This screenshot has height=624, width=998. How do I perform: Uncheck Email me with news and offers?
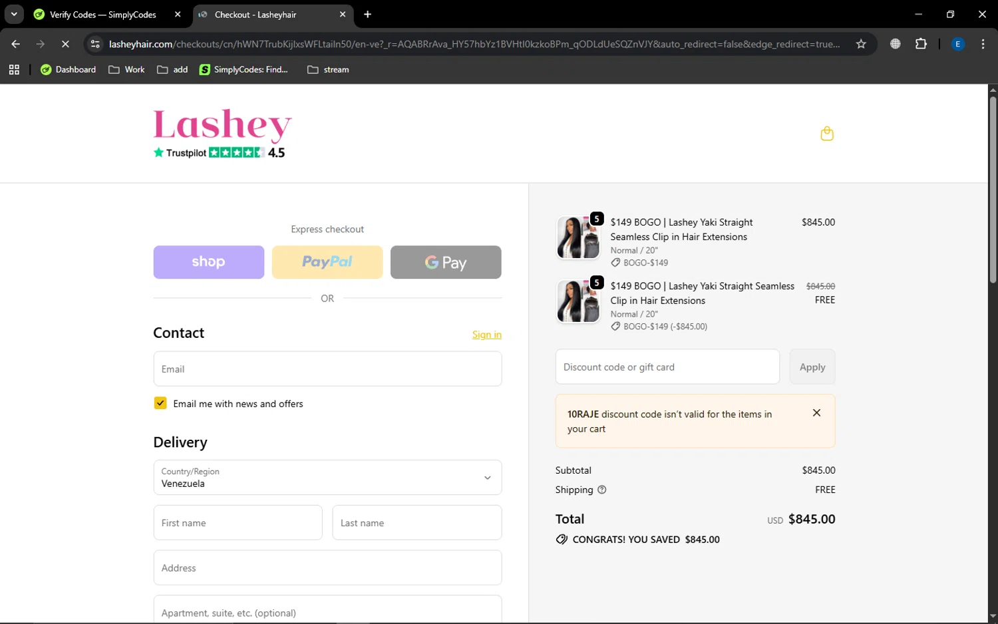[160, 403]
